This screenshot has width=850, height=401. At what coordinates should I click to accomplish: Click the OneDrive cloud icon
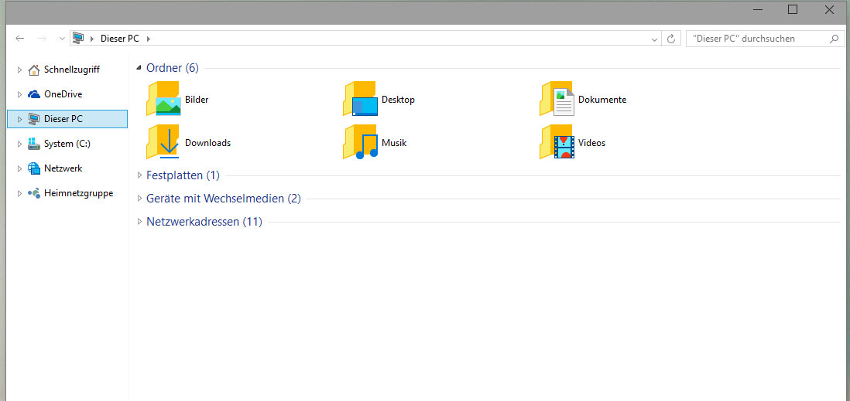click(x=34, y=94)
